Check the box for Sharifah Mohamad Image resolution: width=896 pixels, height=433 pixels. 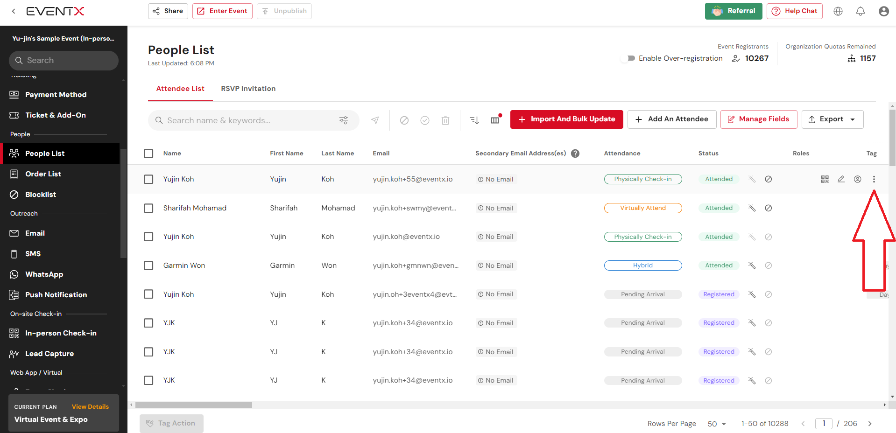point(148,208)
